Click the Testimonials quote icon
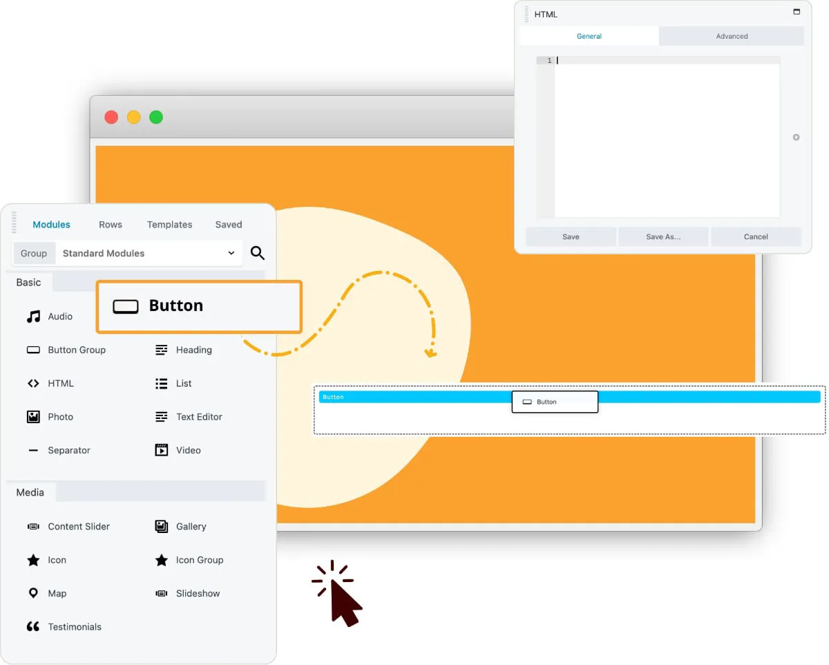 coord(32,626)
